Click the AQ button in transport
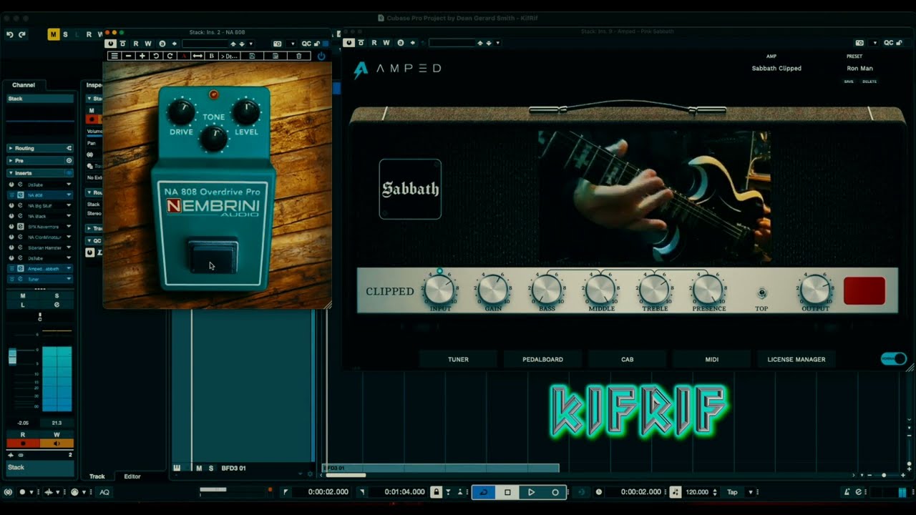Image resolution: width=916 pixels, height=515 pixels. [104, 492]
